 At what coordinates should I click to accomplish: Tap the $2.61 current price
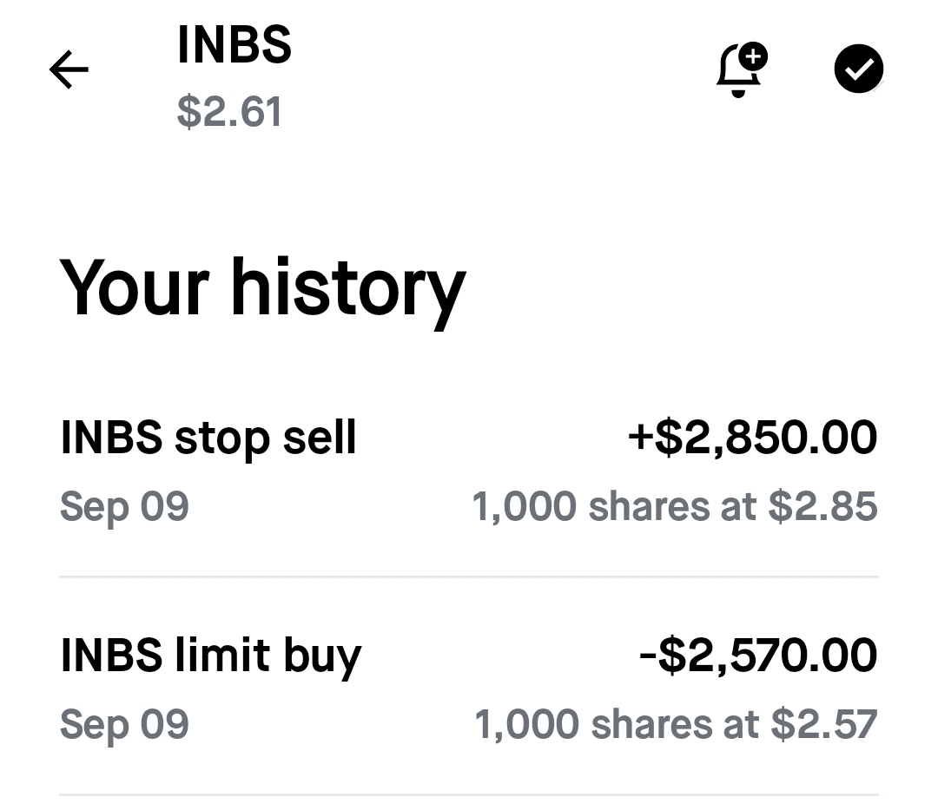pyautogui.click(x=229, y=113)
